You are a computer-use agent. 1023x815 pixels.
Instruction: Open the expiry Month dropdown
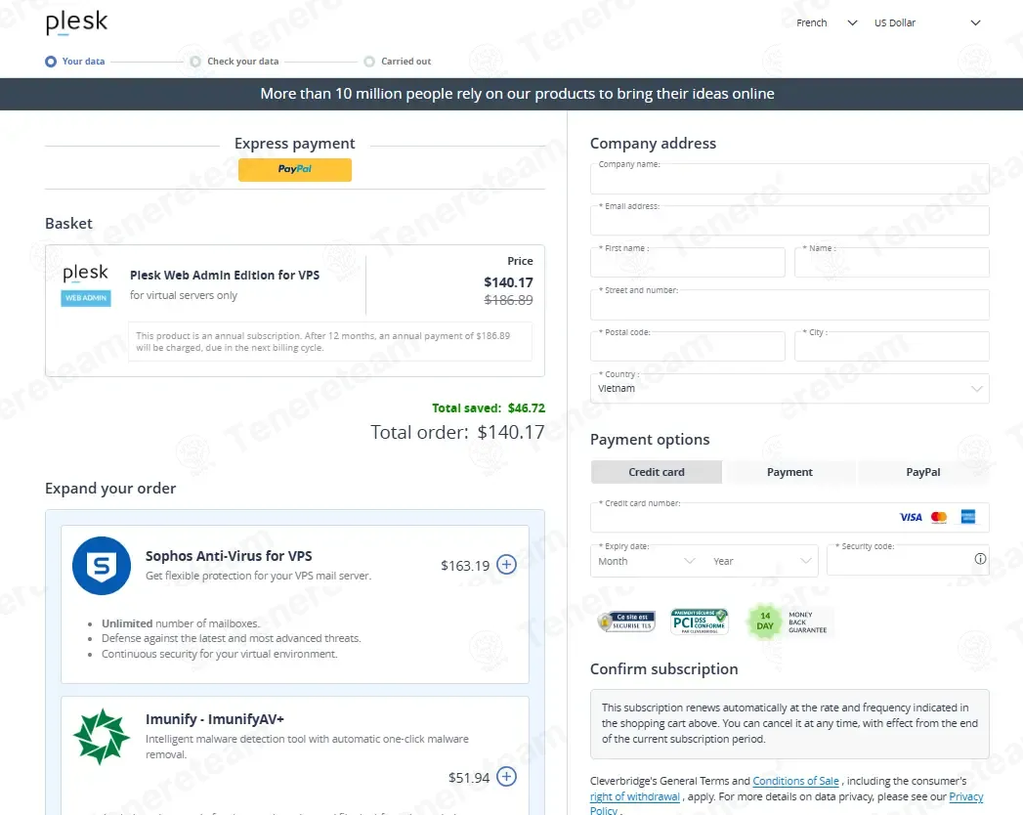647,561
